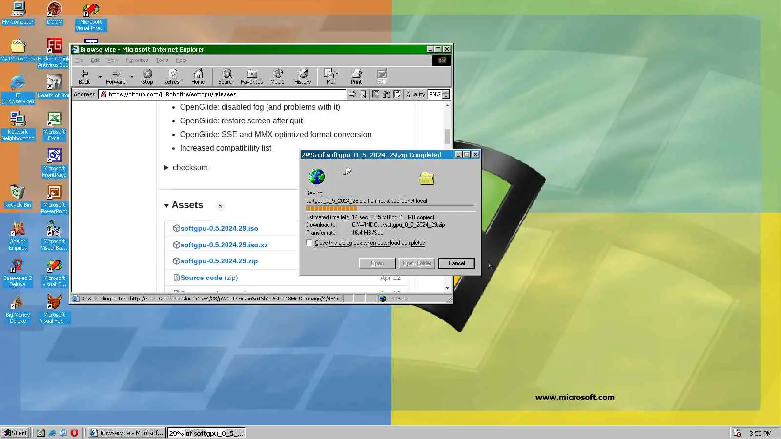Click the Forward navigation button
The width and height of the screenshot is (781, 439).
(x=116, y=77)
